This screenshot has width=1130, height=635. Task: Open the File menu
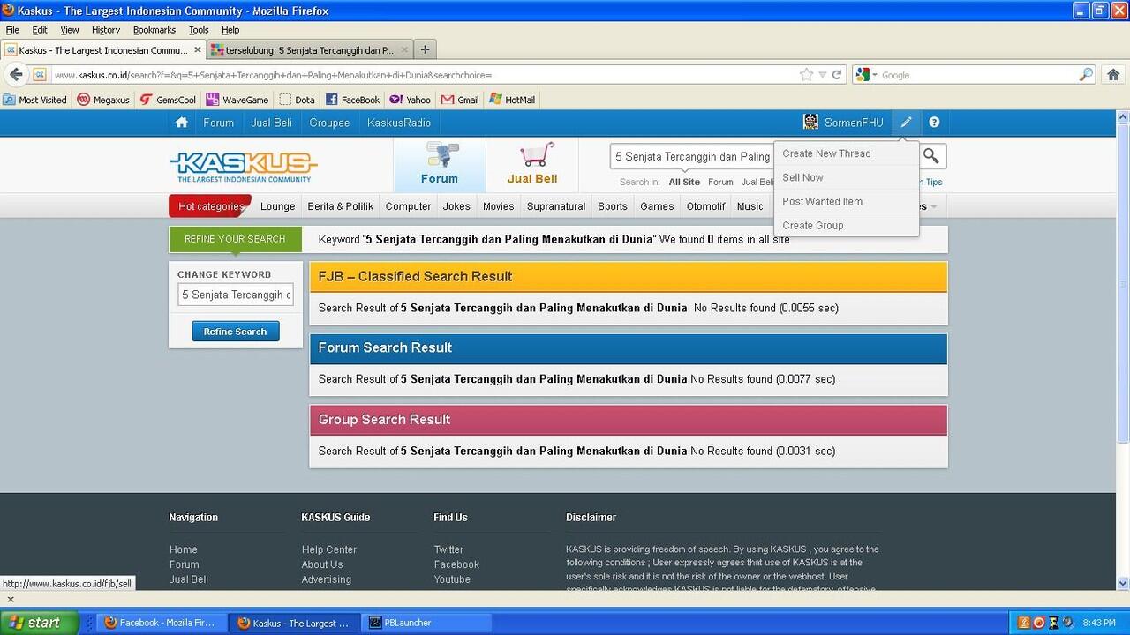(x=12, y=29)
